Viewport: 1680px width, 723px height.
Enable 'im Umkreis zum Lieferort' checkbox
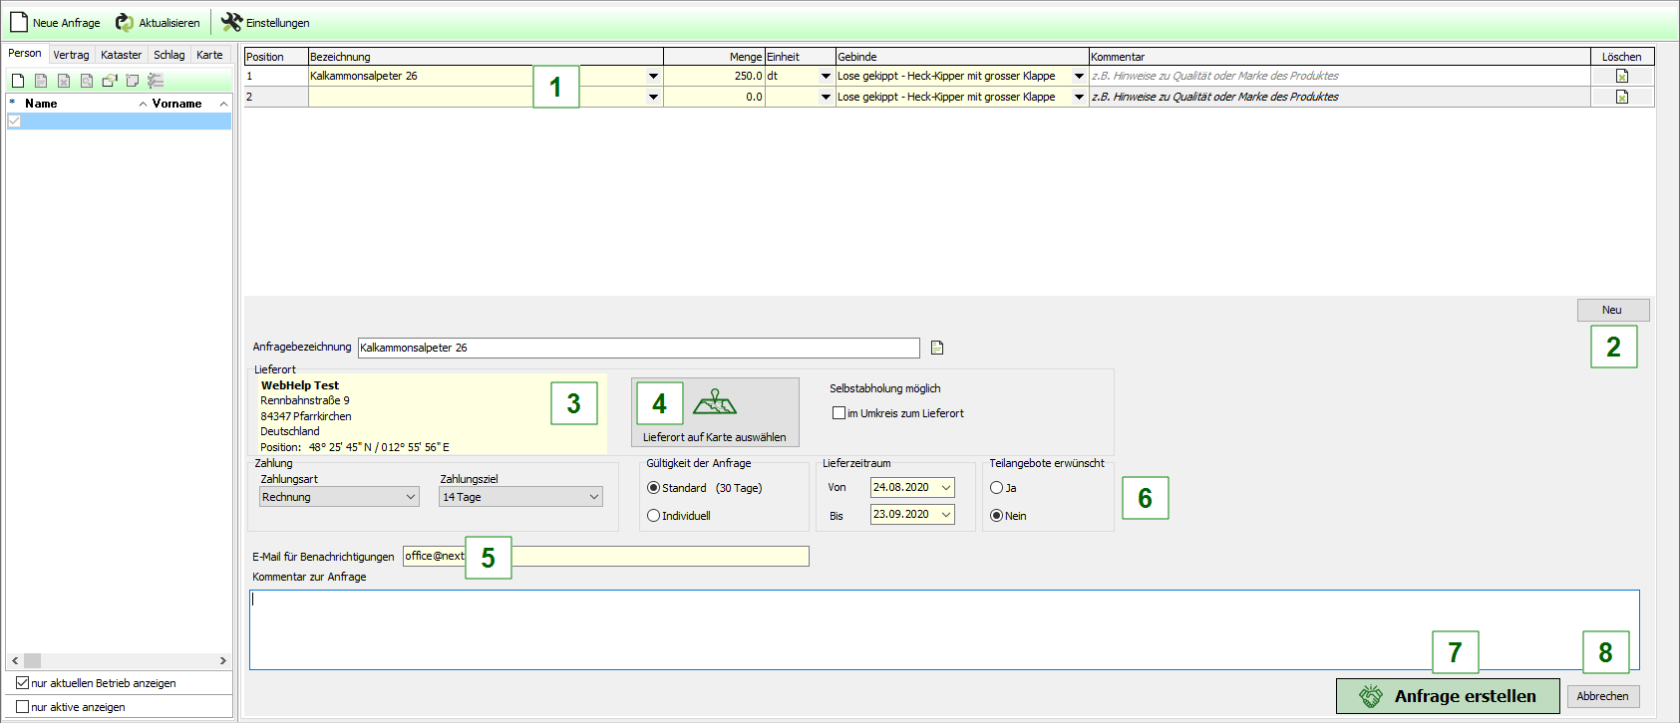(840, 413)
